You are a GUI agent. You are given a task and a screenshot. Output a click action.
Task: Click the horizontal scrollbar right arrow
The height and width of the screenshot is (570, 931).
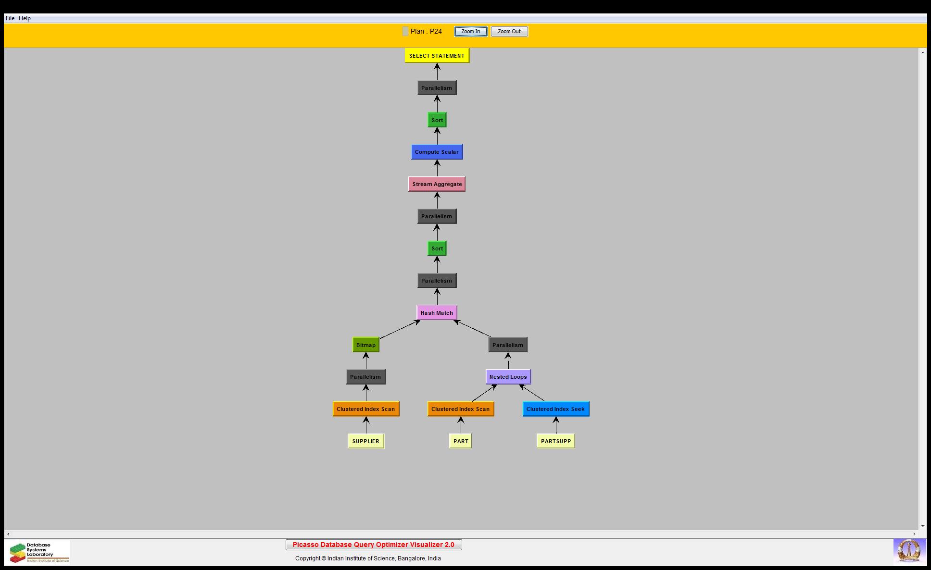(915, 534)
